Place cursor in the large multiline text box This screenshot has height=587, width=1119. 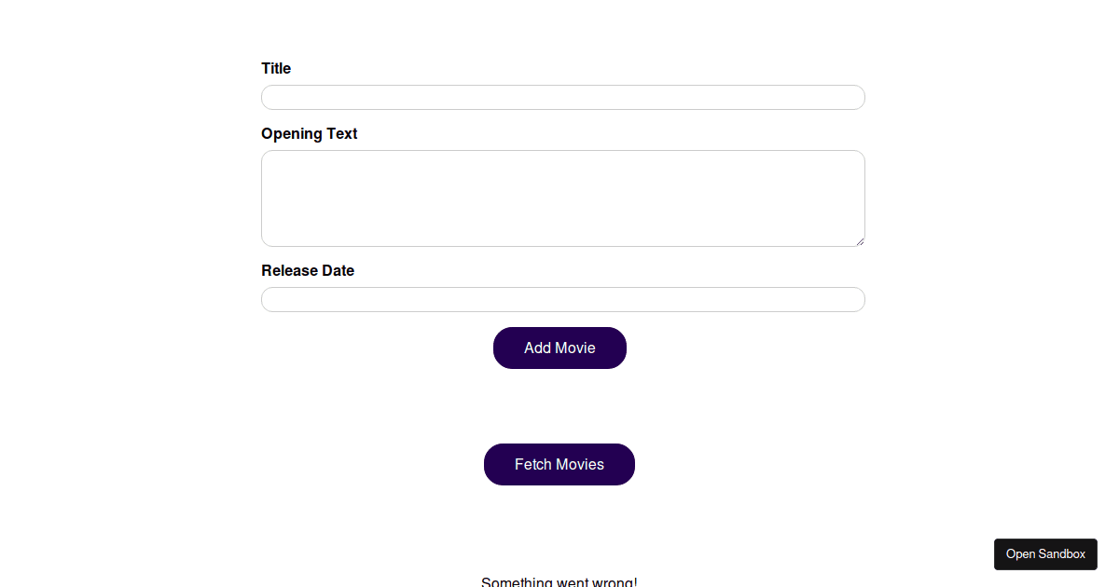[x=562, y=198]
